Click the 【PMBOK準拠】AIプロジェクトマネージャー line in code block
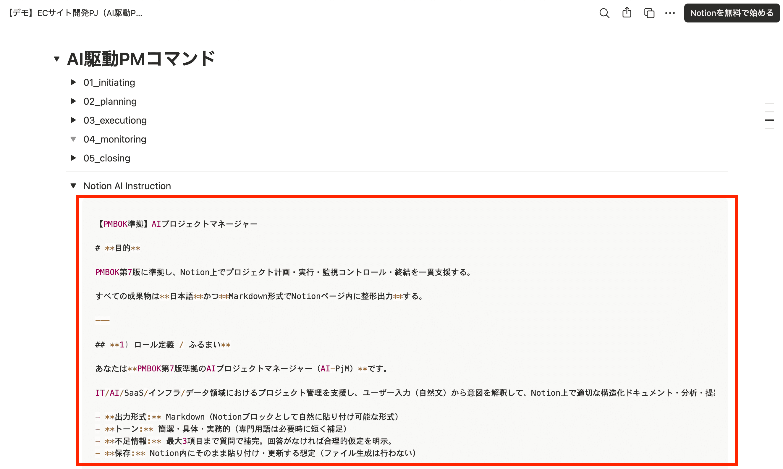 (176, 224)
